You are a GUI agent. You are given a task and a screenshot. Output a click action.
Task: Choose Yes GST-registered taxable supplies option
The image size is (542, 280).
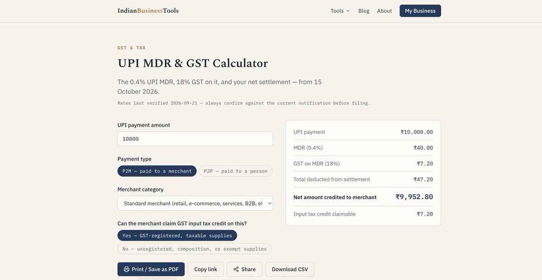[x=177, y=235]
